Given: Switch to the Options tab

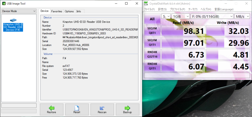Looking at the screenshot, I should pyautogui.click(x=69, y=11).
